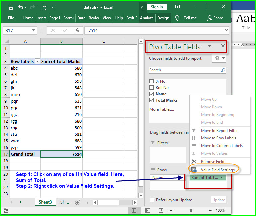Open the Data ribbon tab
This screenshot has width=256, height=216.
[x=81, y=18]
